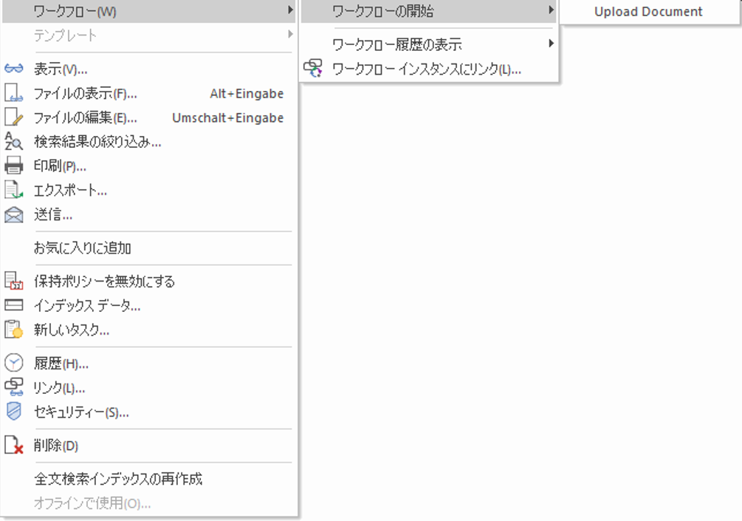This screenshot has width=742, height=521.
Task: Open インデックス データ... menu entry
Action: coord(149,305)
